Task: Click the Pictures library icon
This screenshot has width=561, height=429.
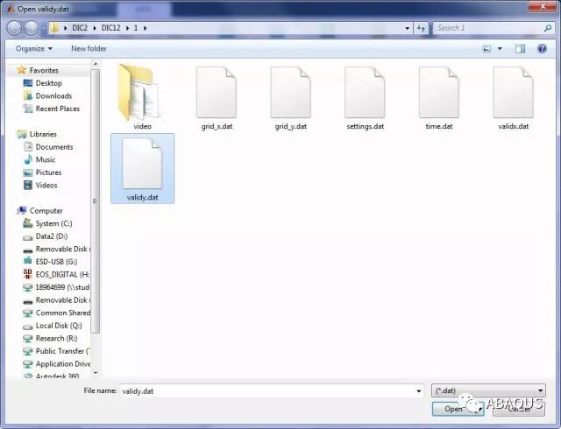Action: coord(27,172)
